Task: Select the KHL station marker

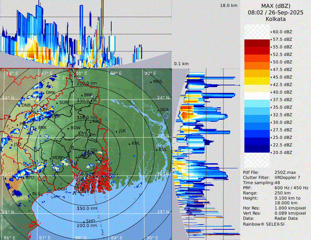Action: (129, 144)
